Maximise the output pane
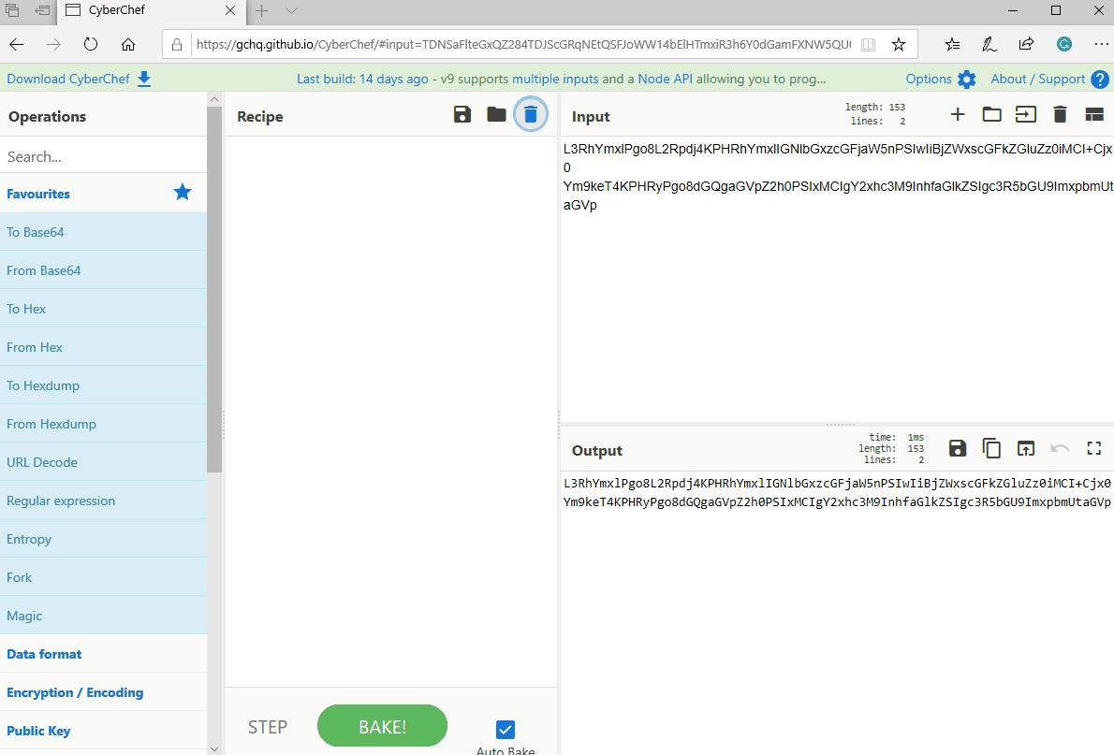1114x755 pixels. (x=1094, y=448)
